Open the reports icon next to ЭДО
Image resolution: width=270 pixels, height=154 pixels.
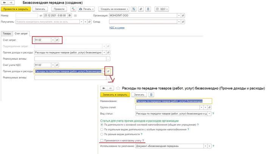point(148,9)
